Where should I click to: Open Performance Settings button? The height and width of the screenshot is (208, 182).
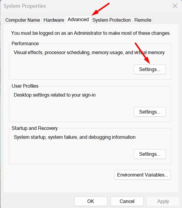pos(150,69)
